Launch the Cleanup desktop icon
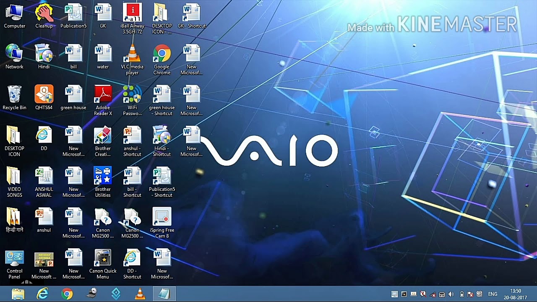 pos(44,16)
